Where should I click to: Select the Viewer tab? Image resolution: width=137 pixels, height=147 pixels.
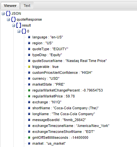coord(10,6)
